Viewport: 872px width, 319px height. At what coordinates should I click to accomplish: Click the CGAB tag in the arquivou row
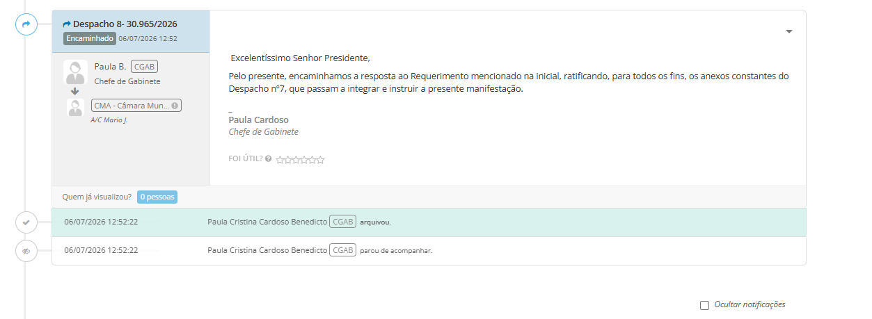[343, 222]
